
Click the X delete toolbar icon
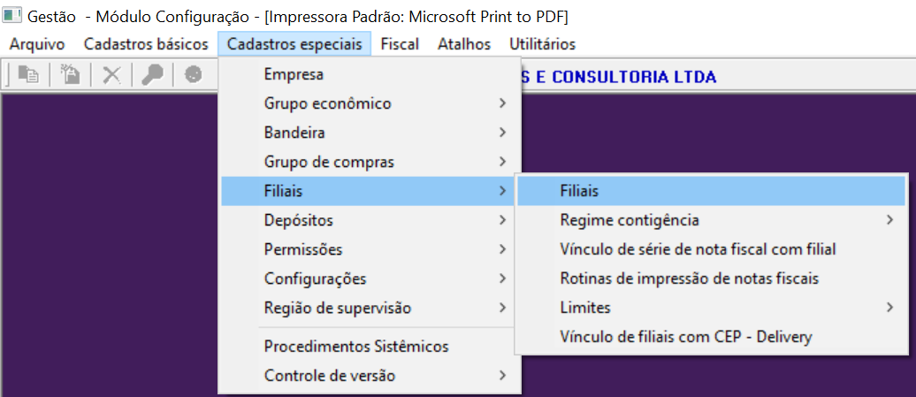(111, 75)
